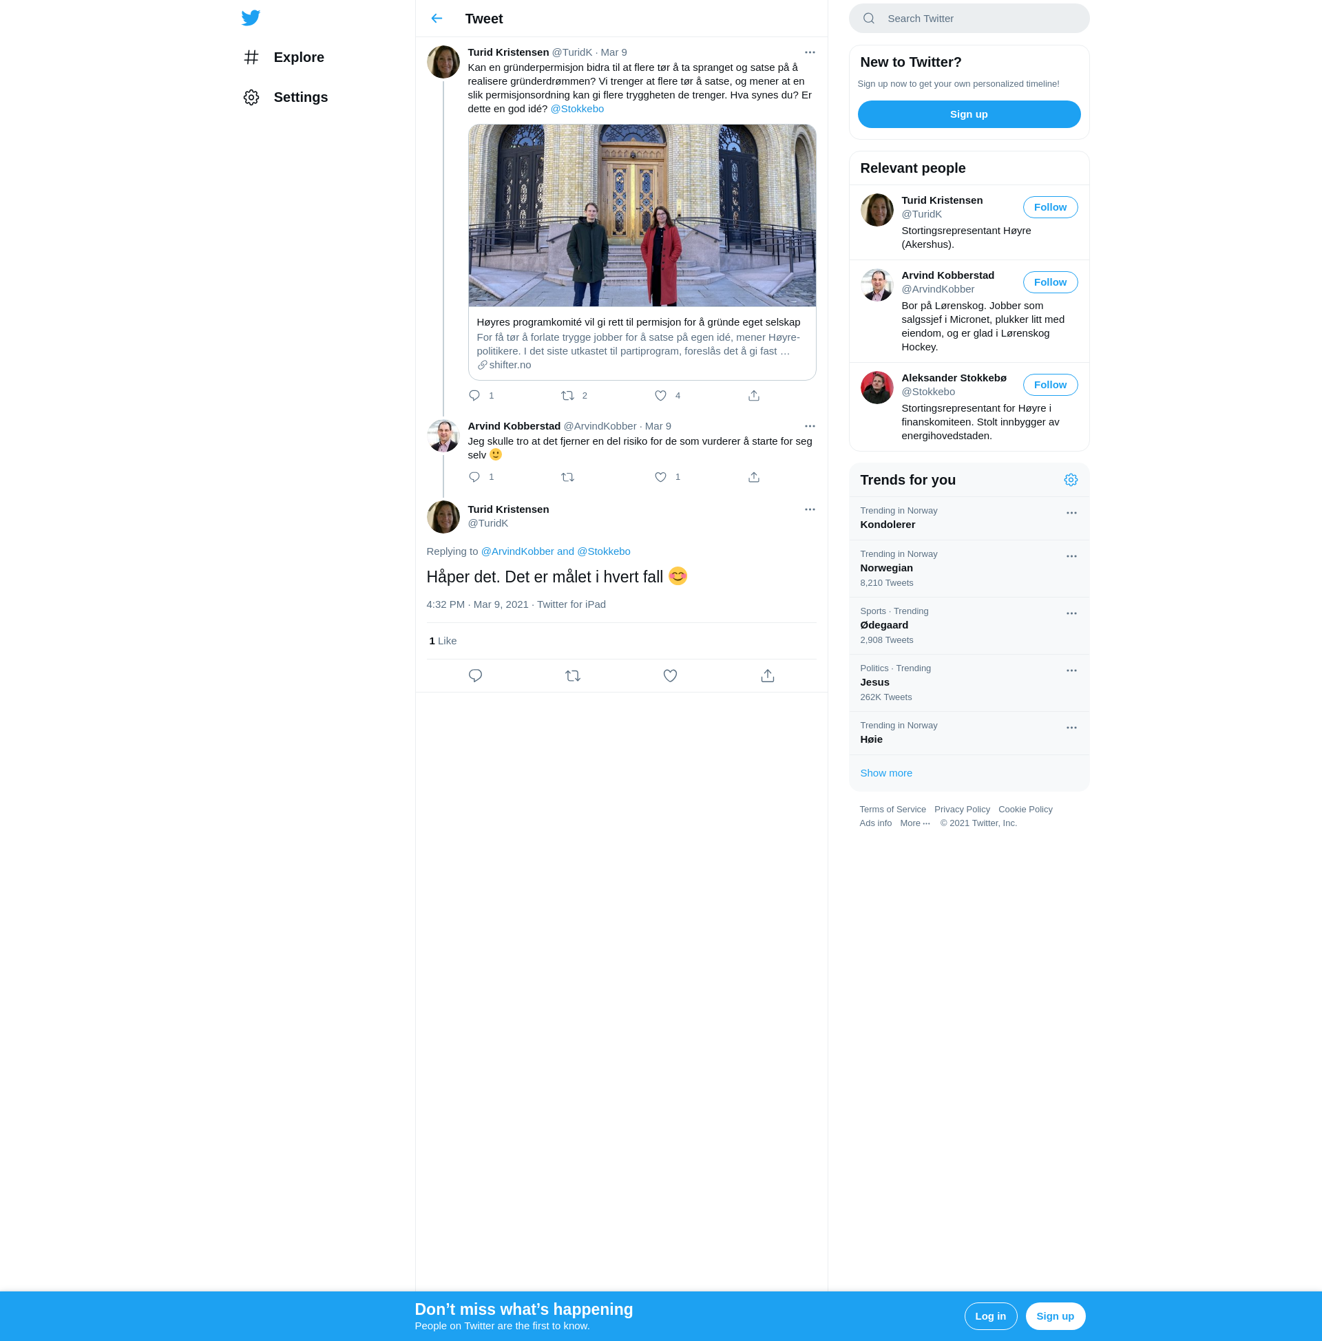Like the first tweet with 4 likes
The image size is (1322, 1341).
660,396
